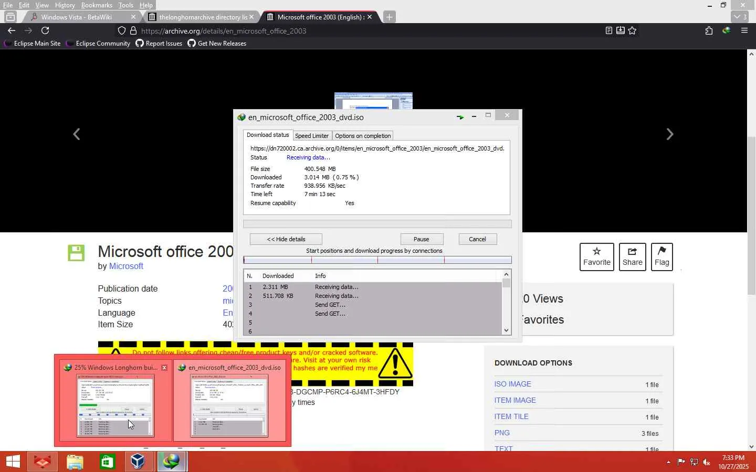Open the Eclipse Main Site bookmark

[32, 44]
